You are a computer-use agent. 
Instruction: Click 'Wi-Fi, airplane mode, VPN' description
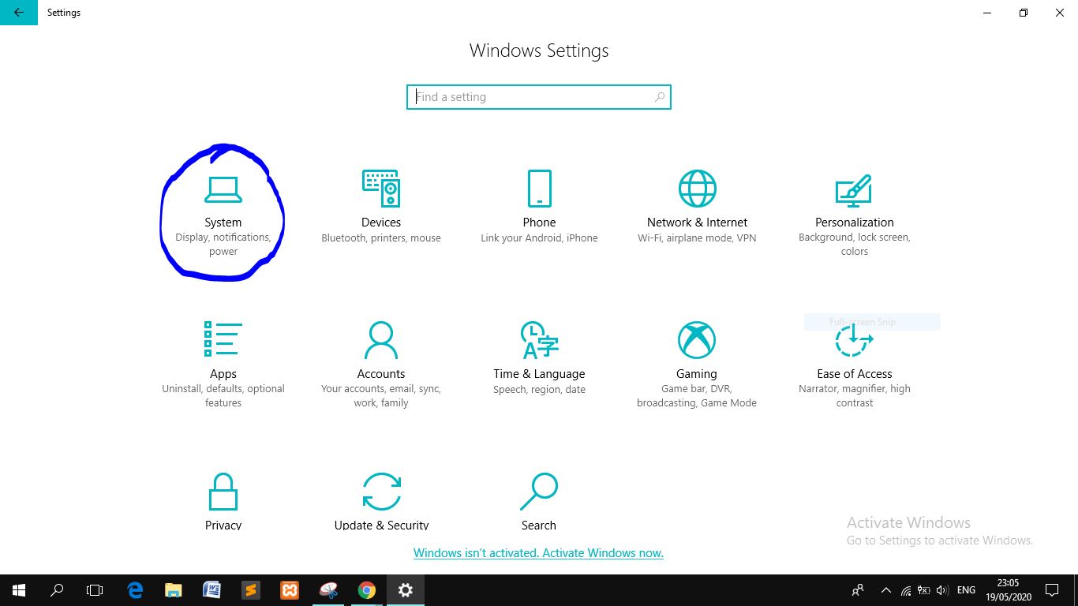point(697,238)
